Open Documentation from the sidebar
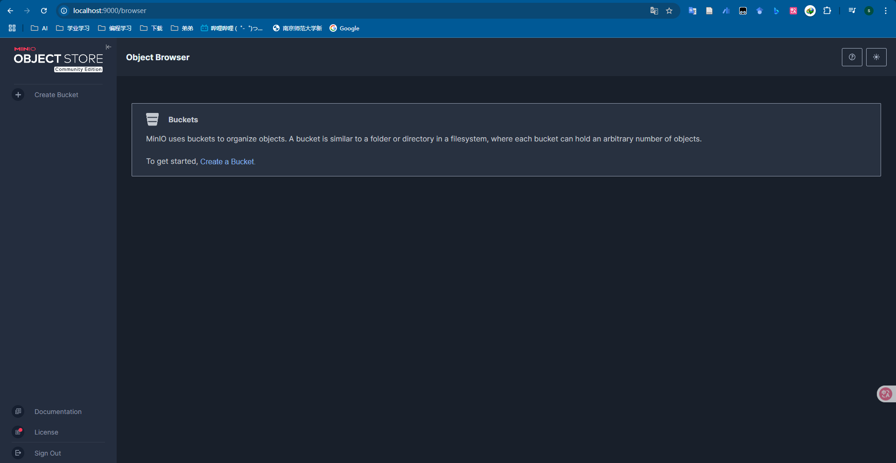This screenshot has width=896, height=463. [58, 412]
